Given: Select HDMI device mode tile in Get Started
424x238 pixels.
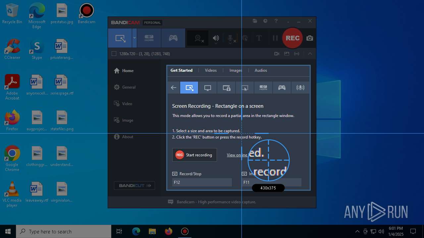Looking at the screenshot, I should [263, 88].
